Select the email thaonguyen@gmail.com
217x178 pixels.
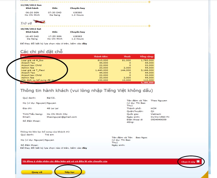(x=62, y=117)
